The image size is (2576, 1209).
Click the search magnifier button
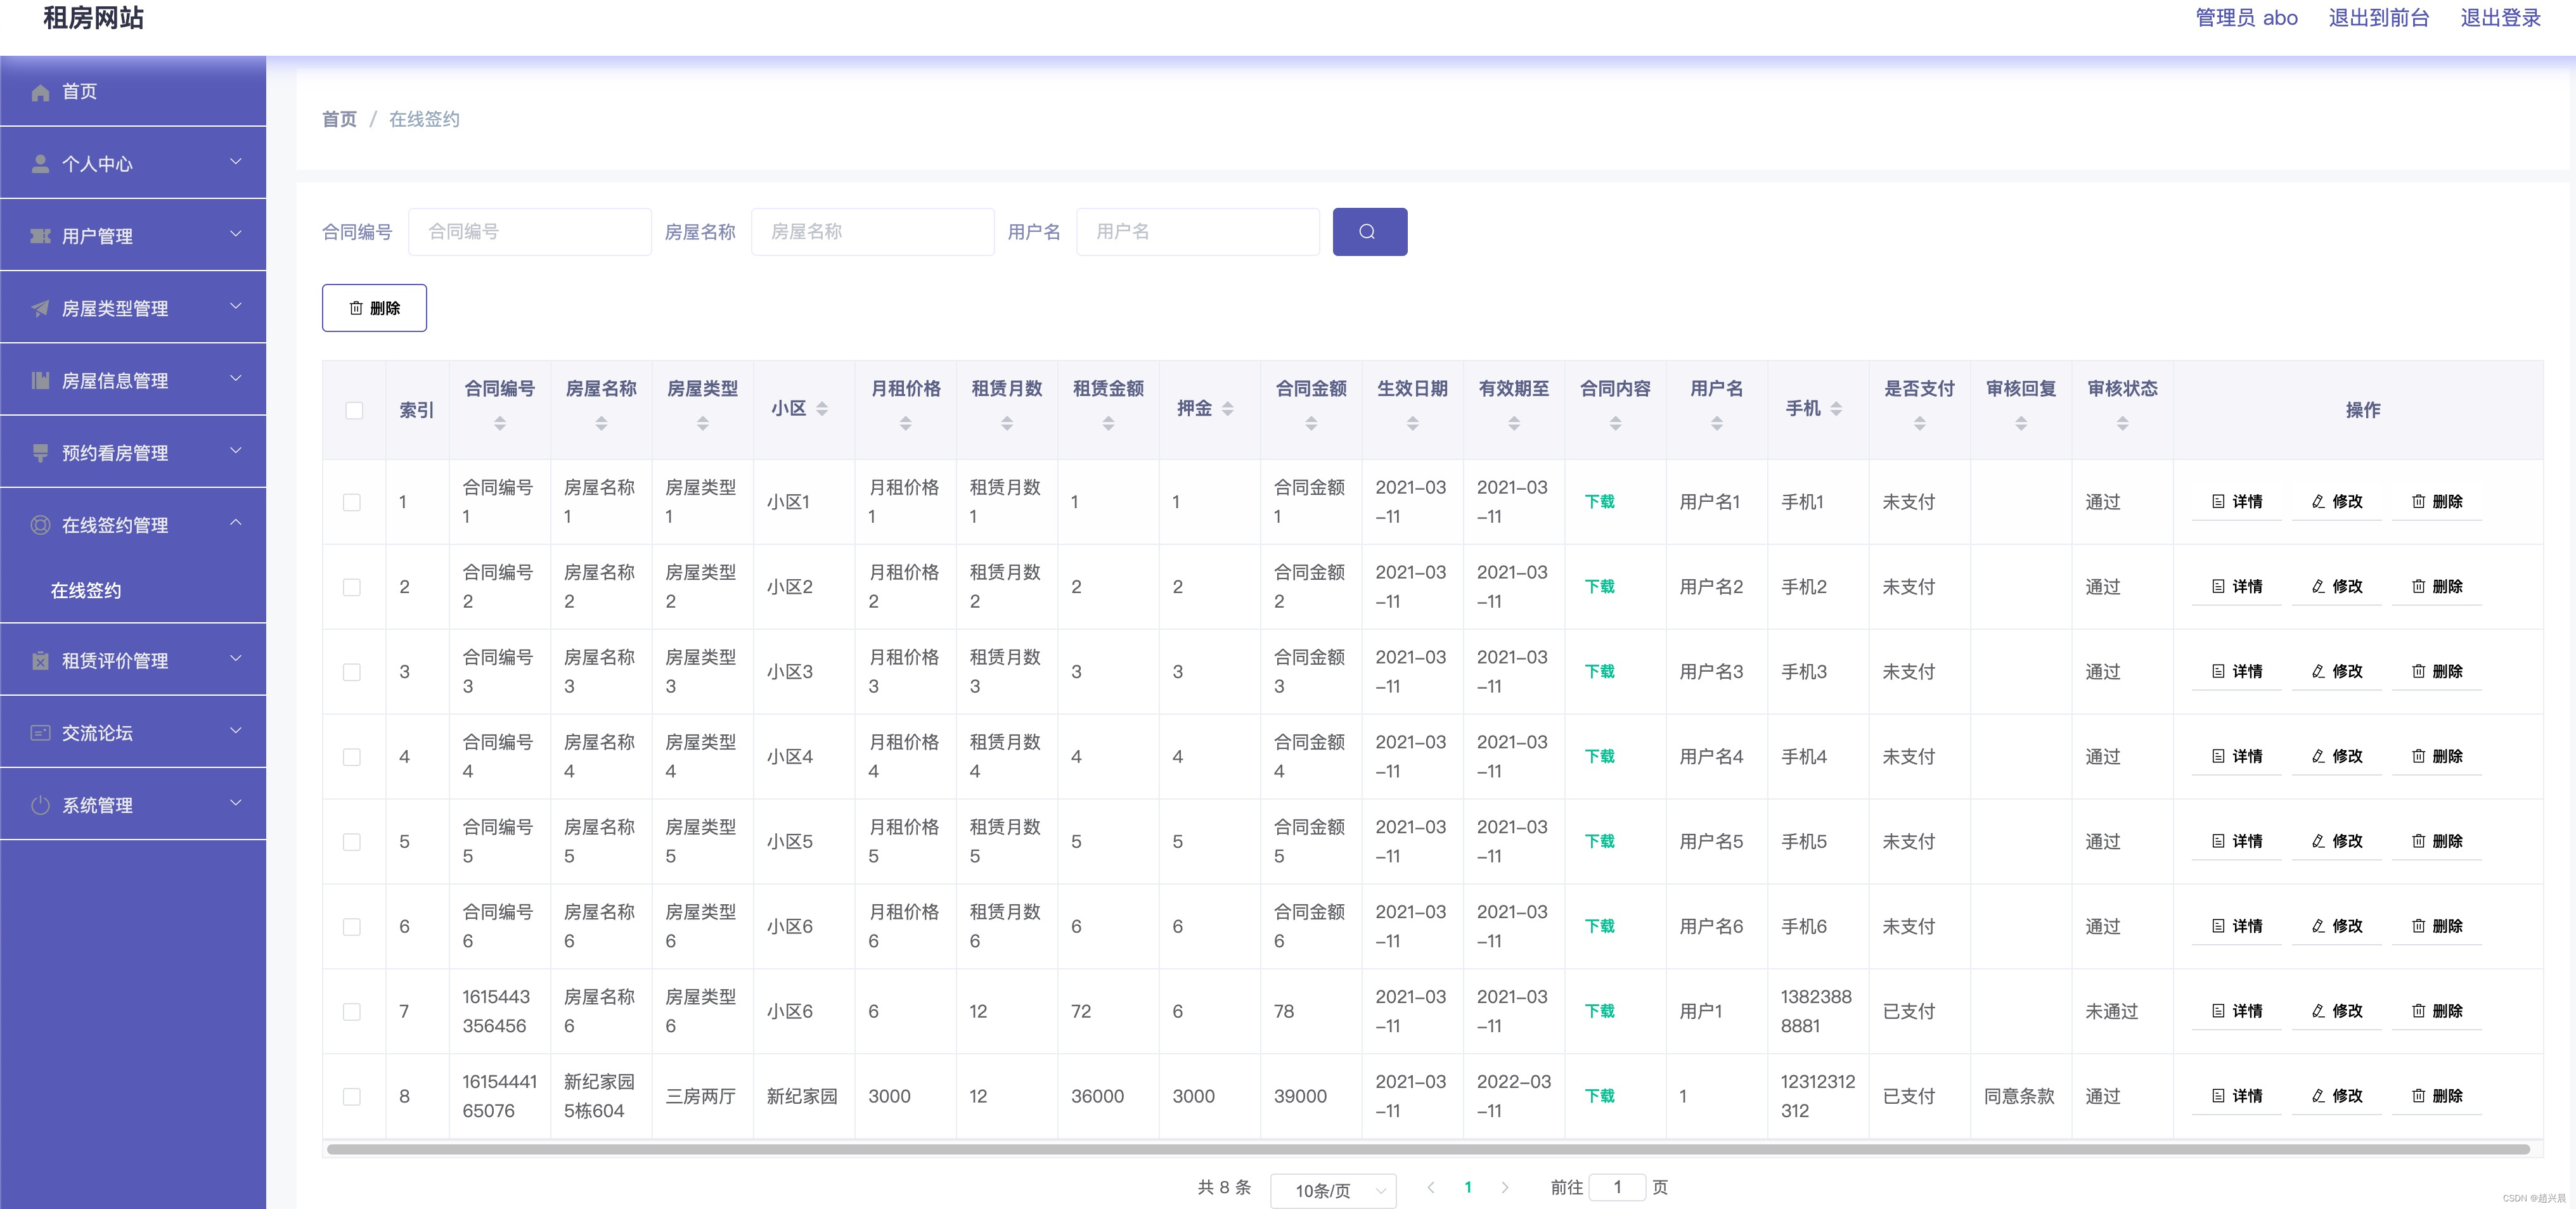pos(1369,231)
